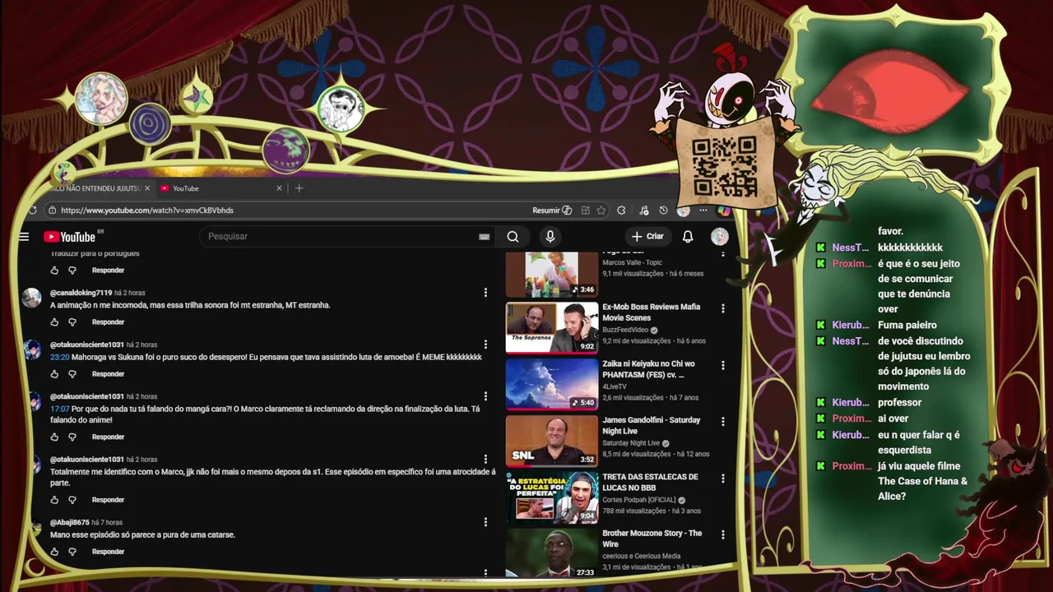This screenshot has height=592, width=1053.
Task: Reply to @canaldoking7119's comment
Action: (108, 322)
